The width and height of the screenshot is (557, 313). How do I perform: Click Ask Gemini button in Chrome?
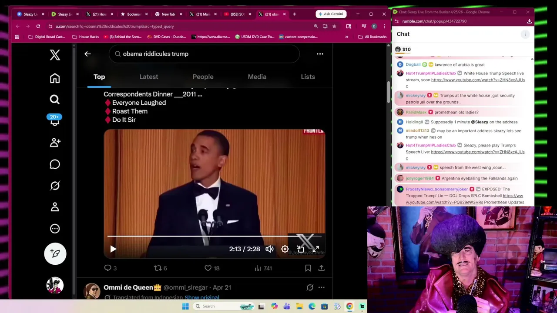(x=331, y=14)
